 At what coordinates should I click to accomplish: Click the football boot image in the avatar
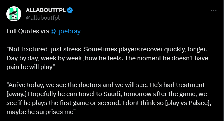coord(14,12)
